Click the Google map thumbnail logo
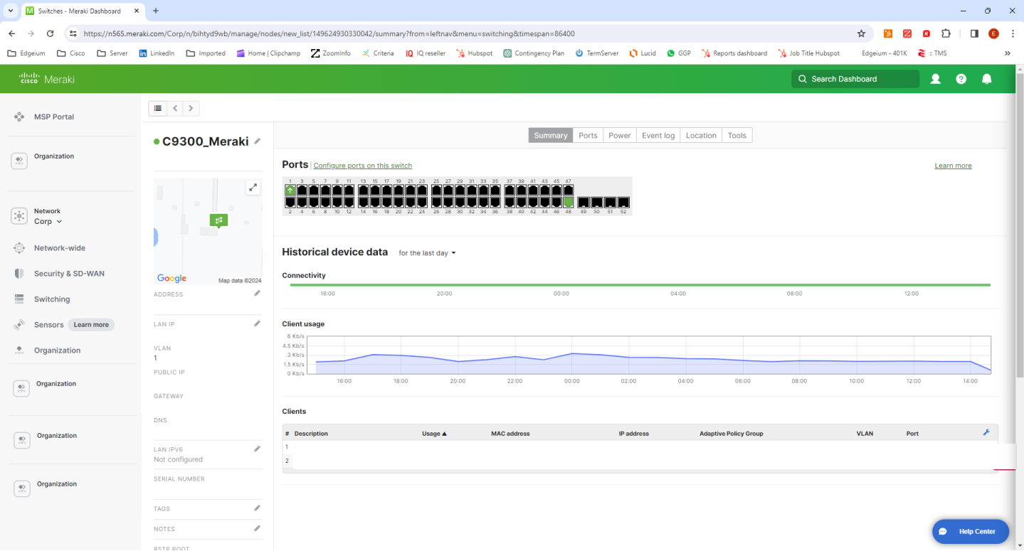The height and width of the screenshot is (551, 1024). click(x=171, y=279)
